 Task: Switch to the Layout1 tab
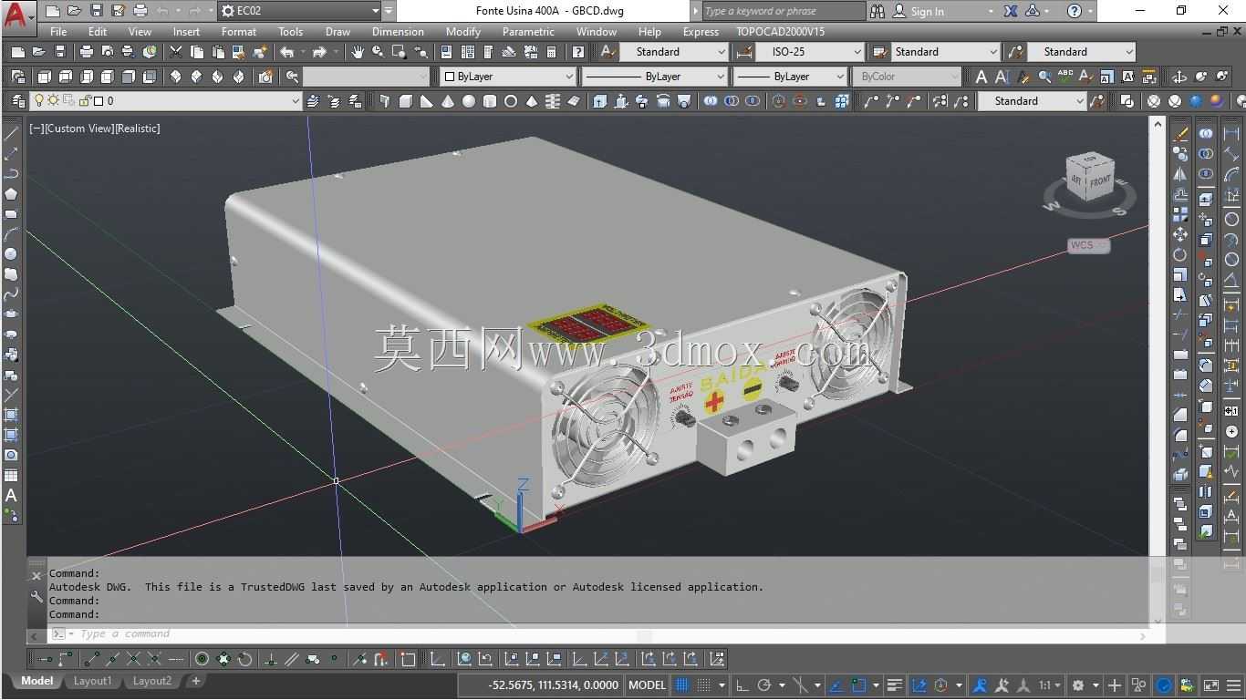[x=92, y=681]
